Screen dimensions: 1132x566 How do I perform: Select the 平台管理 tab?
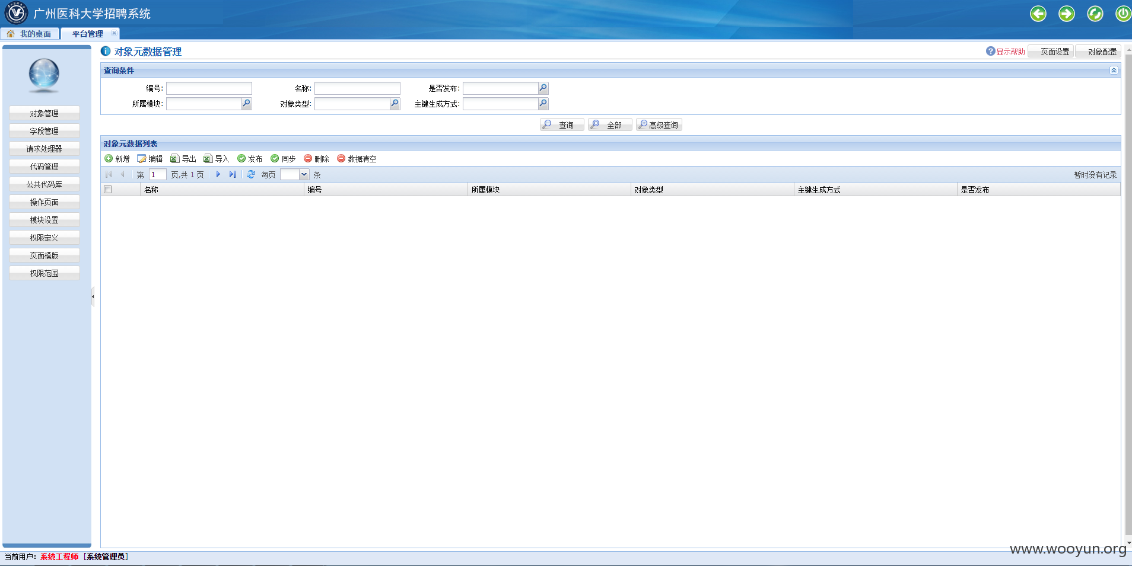click(88, 34)
